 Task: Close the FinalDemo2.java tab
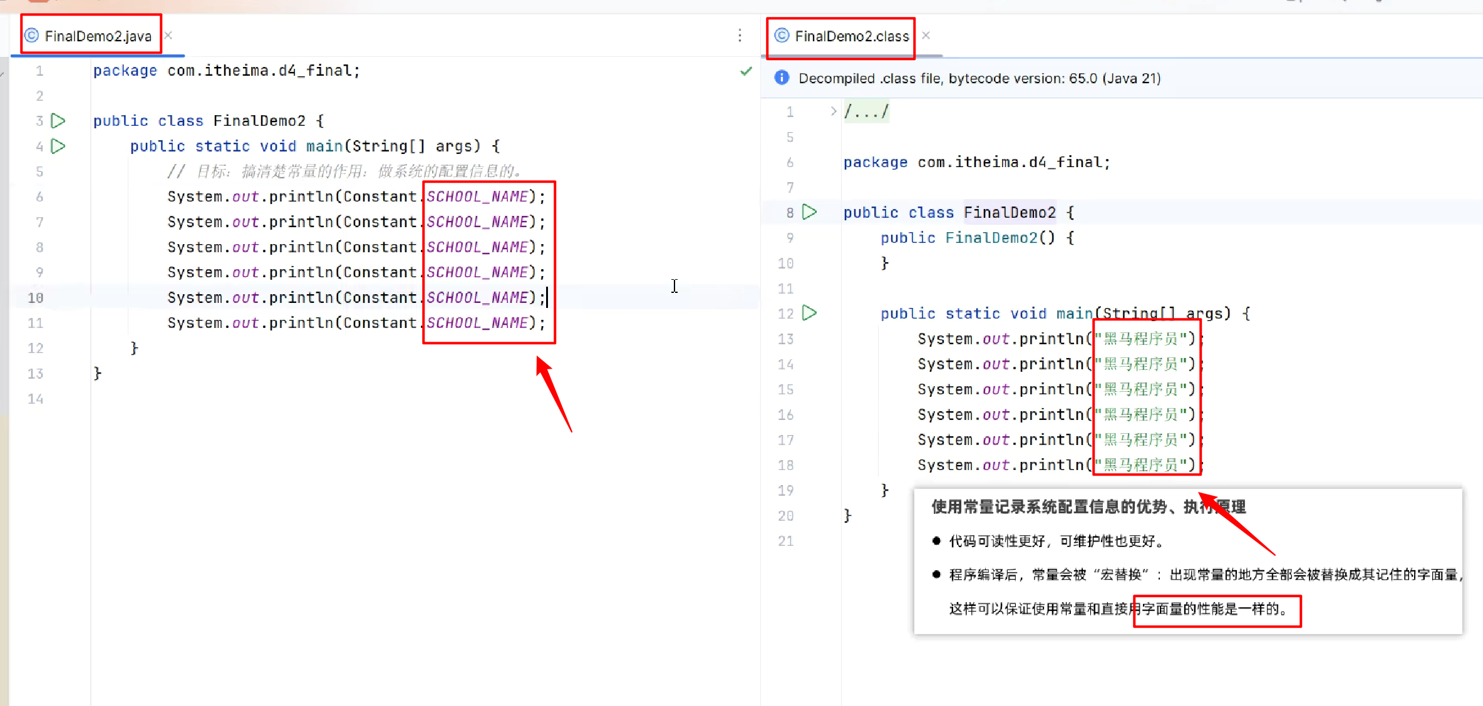[168, 36]
